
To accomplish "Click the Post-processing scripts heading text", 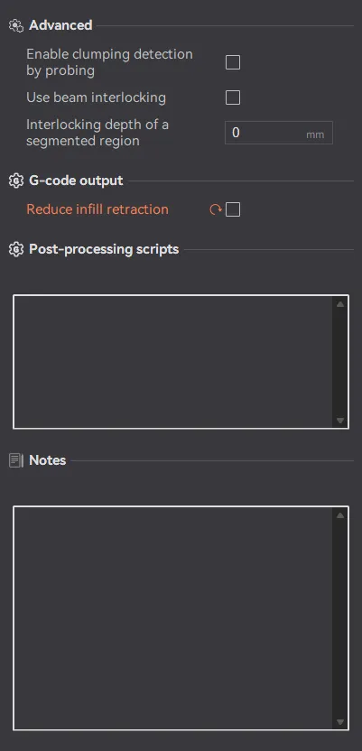I will pos(104,249).
